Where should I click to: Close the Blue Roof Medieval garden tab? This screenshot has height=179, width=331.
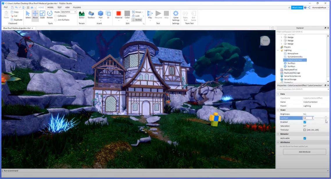pos(32,28)
